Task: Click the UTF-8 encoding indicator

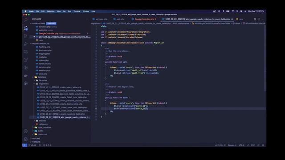Action: click(x=241, y=145)
